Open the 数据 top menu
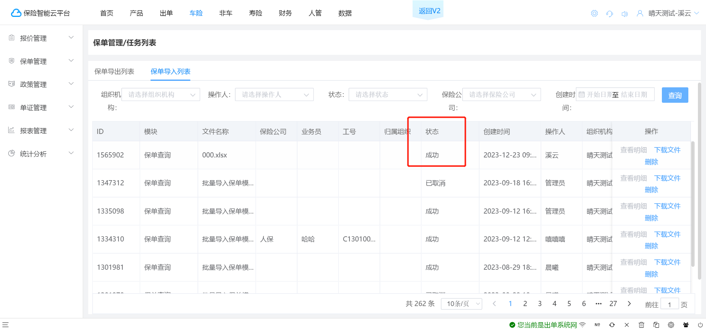Screen dimensions: 706x331 pyautogui.click(x=345, y=13)
